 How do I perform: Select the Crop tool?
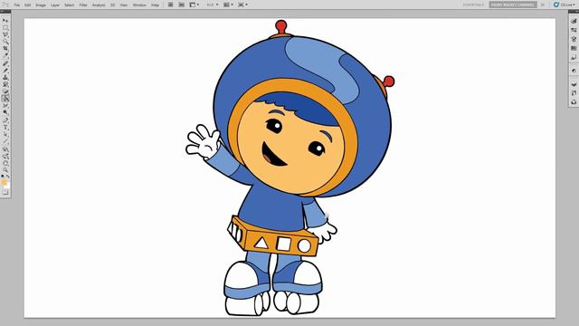(x=5, y=49)
